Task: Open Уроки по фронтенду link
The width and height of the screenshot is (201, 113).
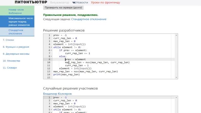Action: [106, 3]
